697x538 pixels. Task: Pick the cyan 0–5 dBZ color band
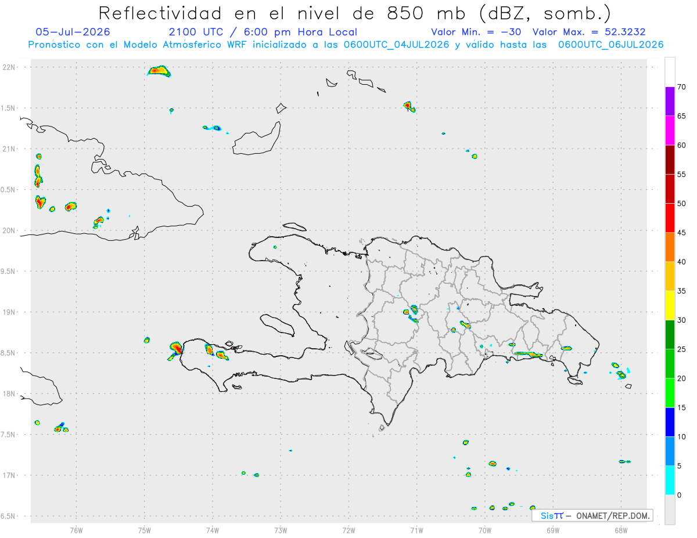[x=670, y=481]
